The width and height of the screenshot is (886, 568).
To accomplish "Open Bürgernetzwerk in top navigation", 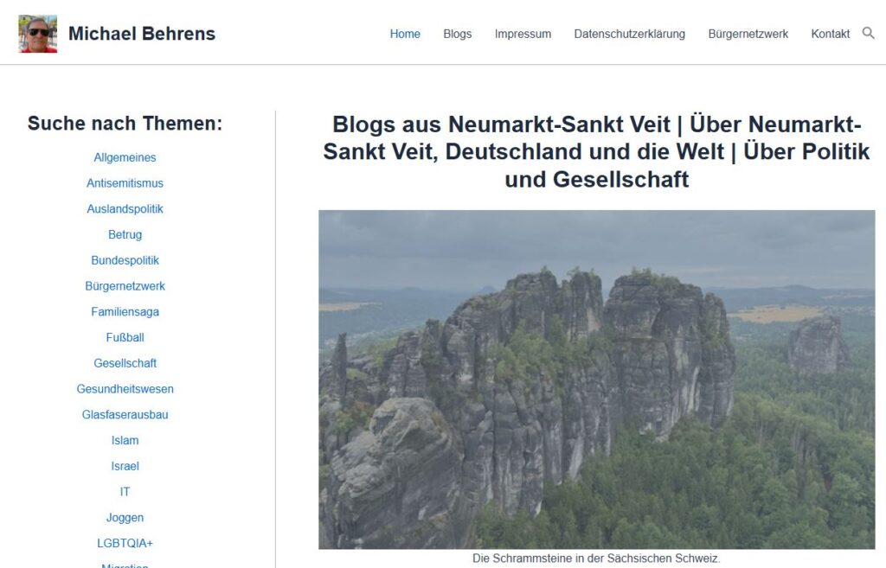I will pyautogui.click(x=748, y=34).
